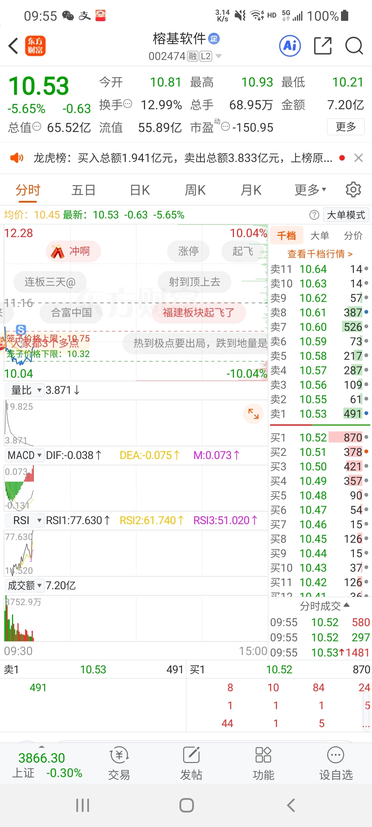
Task: Open the 东方财富 logo
Action: pyautogui.click(x=35, y=46)
